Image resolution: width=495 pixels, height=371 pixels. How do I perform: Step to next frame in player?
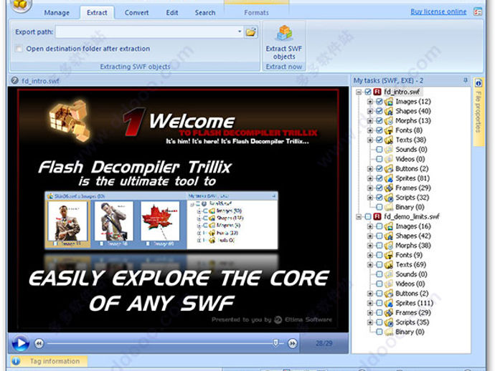pos(293,343)
